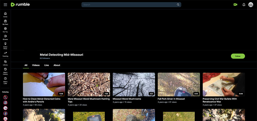Select the All tab
The width and height of the screenshot is (257, 121).
[x=26, y=65]
